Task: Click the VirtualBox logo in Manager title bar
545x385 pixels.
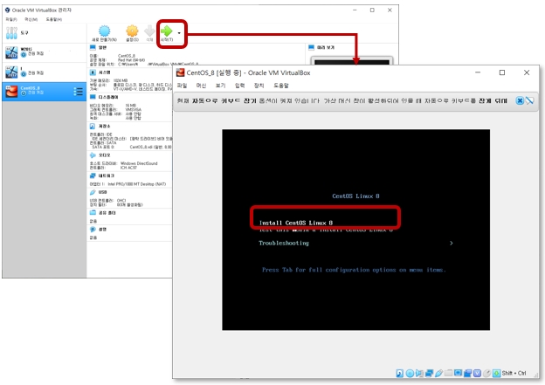Action: click(8, 10)
